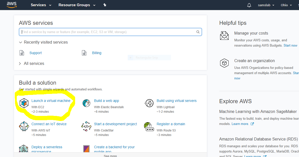Screen dimensions: 299x157
Task: Click the 'Manage your costs' heading
Action: (251, 33)
